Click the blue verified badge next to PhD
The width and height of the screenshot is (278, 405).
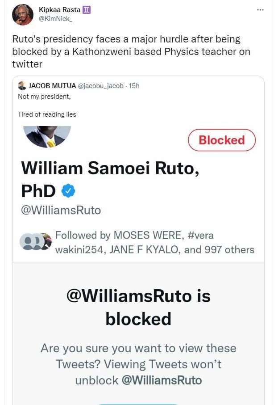tap(67, 190)
